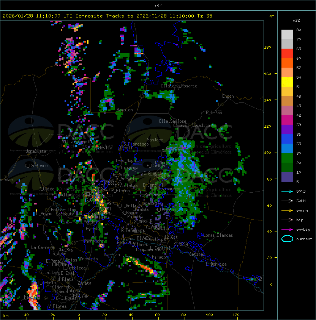316x320 pixels.
Task: Click the Potrerillos map label
Action: click(x=63, y=210)
